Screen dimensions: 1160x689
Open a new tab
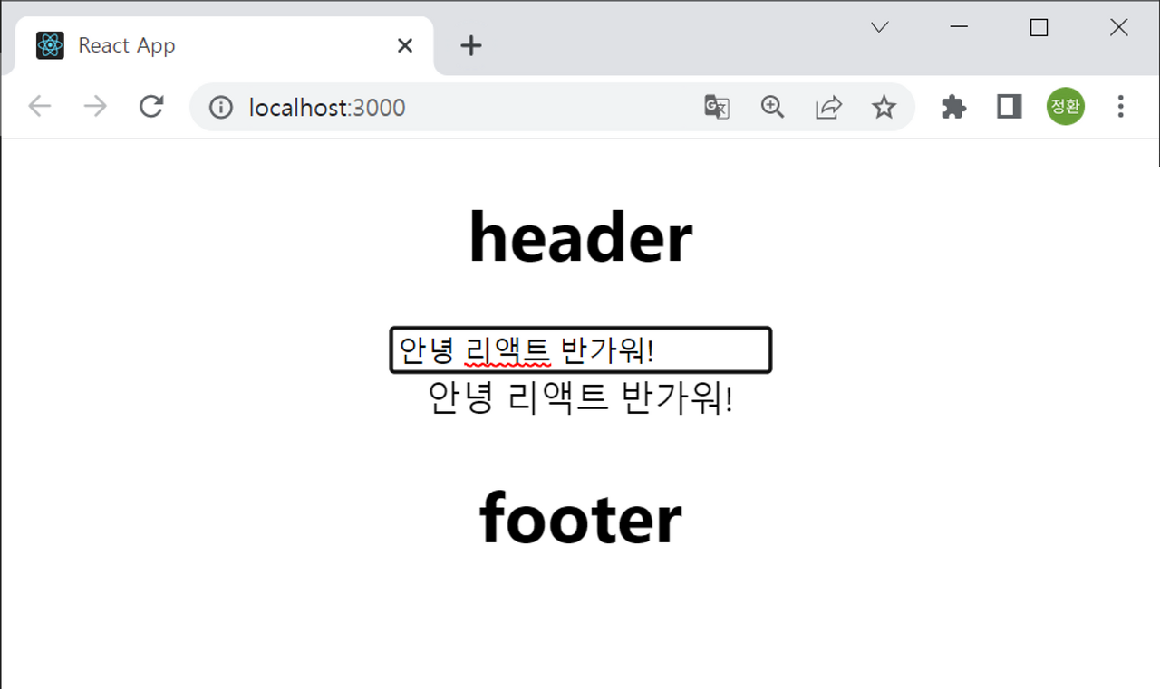pyautogui.click(x=471, y=45)
